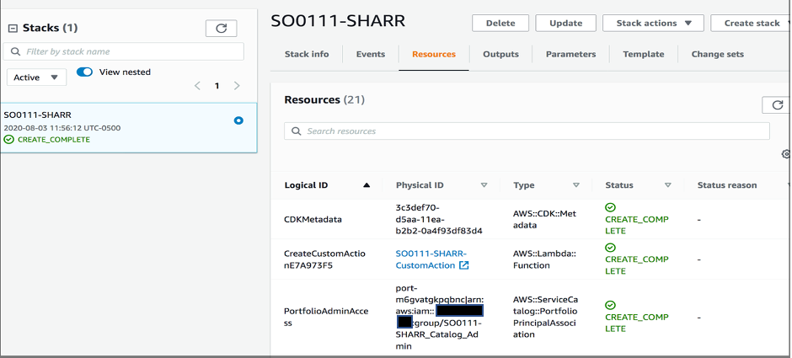Image resolution: width=792 pixels, height=358 pixels.
Task: Select the SO0111-SHARR stack radio button
Action: pyautogui.click(x=238, y=120)
